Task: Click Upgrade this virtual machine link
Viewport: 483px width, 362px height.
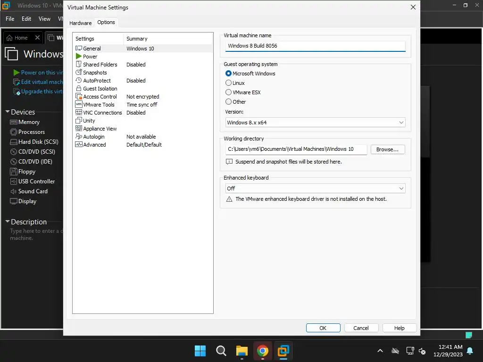Action: (42, 91)
